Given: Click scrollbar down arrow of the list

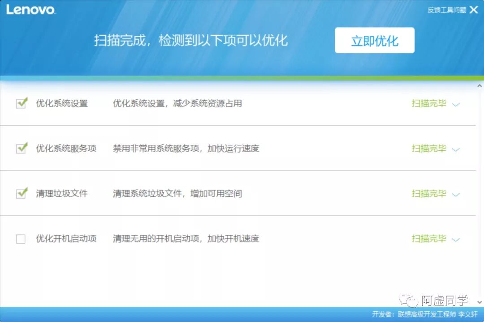Looking at the screenshot, I should pos(480,302).
